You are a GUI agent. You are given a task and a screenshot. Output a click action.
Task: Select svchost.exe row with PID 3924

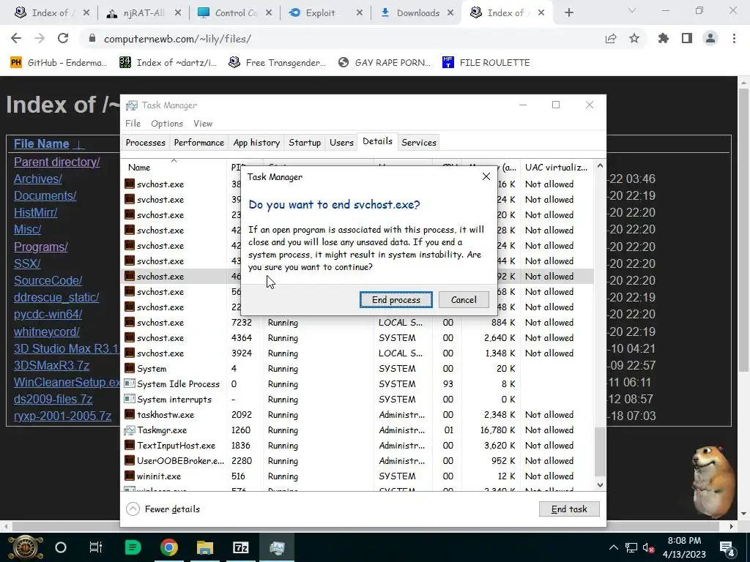pyautogui.click(x=357, y=353)
